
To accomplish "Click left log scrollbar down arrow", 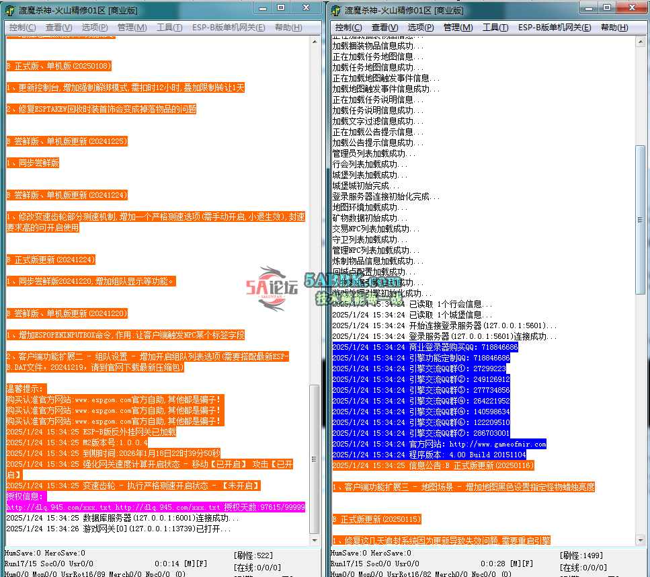I will pos(315,540).
